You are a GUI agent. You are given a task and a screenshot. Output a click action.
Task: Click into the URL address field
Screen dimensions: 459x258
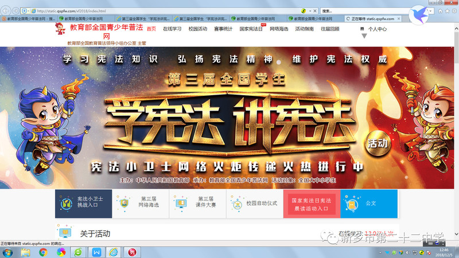tap(167, 11)
